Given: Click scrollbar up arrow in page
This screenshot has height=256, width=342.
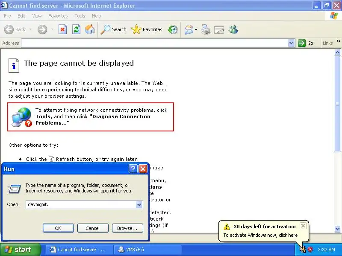Looking at the screenshot, I should [x=337, y=52].
